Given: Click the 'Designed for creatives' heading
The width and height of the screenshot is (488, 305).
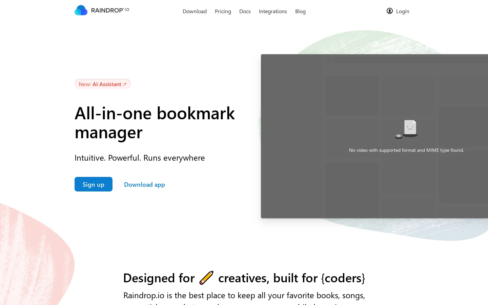Looking at the screenshot, I should 244,278.
